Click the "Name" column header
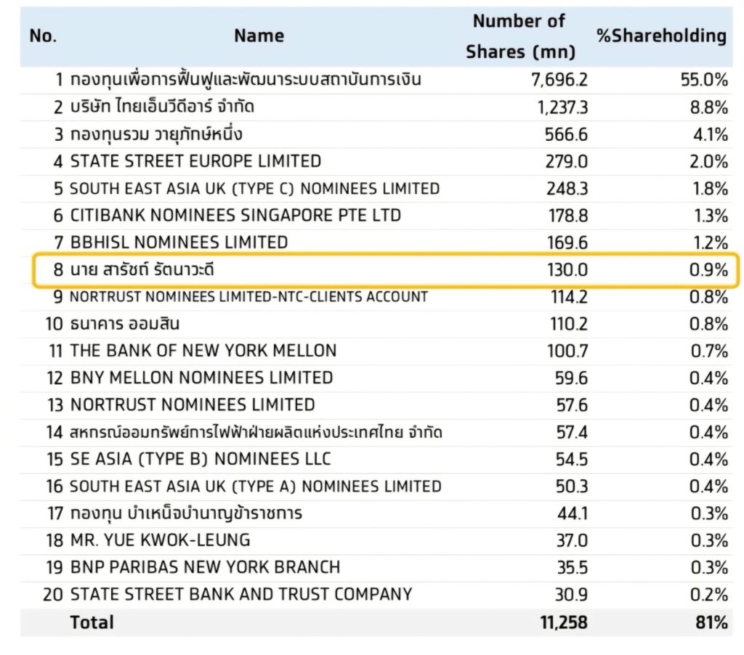 click(259, 36)
